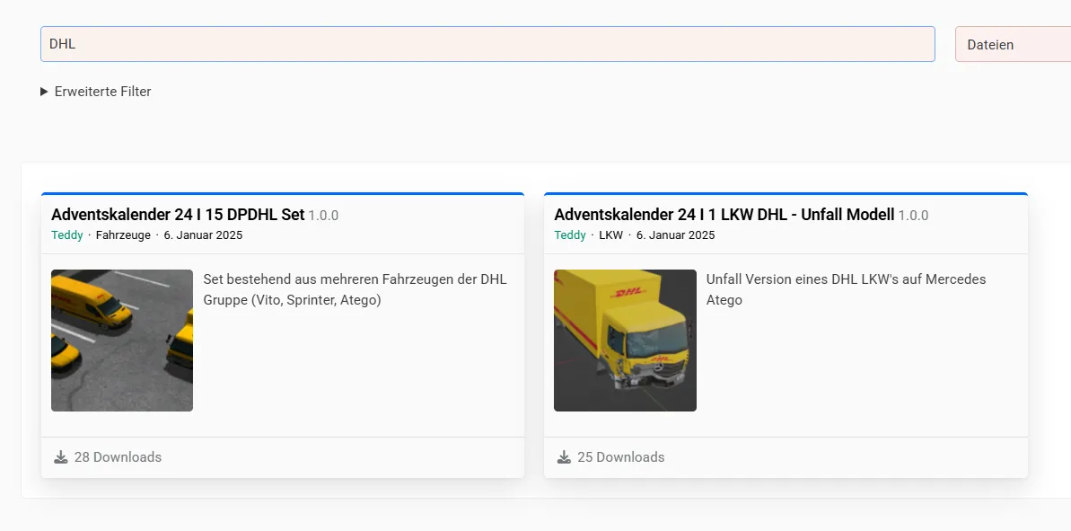Click the 25 Downloads count text
The height and width of the screenshot is (531, 1071).
coord(620,457)
